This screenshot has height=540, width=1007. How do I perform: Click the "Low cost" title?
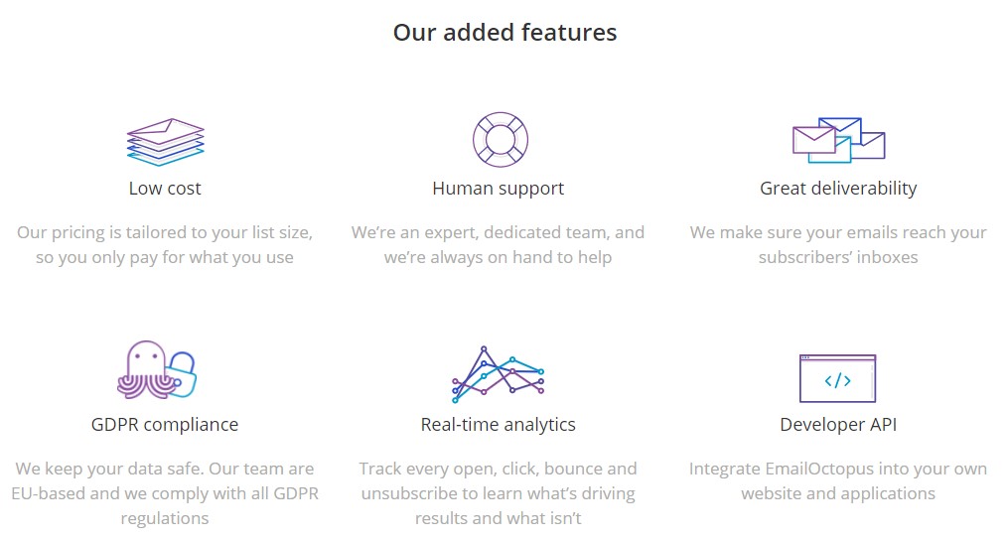point(165,189)
